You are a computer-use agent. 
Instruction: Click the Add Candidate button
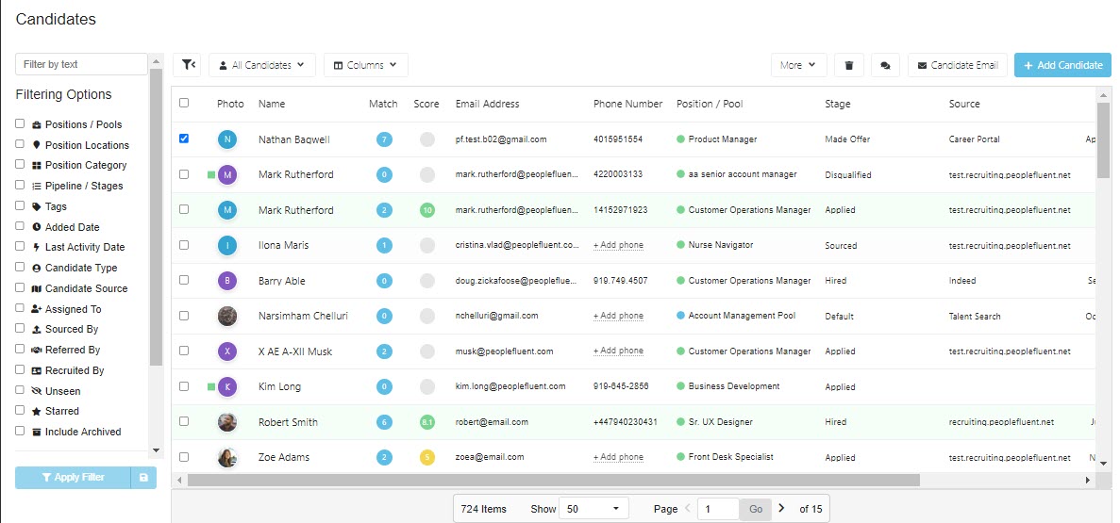coord(1062,65)
